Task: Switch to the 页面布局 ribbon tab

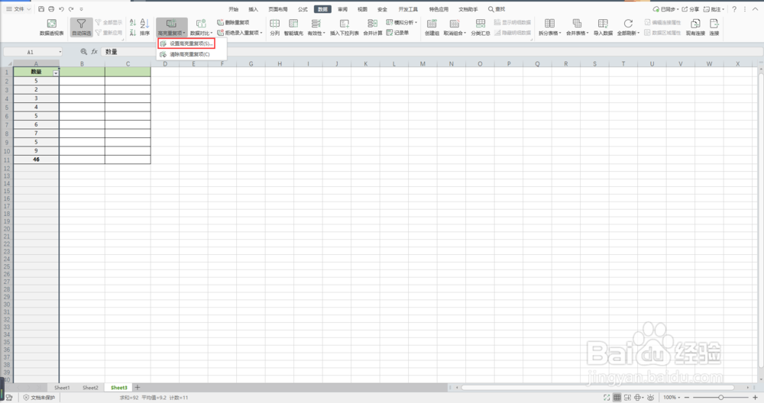Action: (x=278, y=9)
